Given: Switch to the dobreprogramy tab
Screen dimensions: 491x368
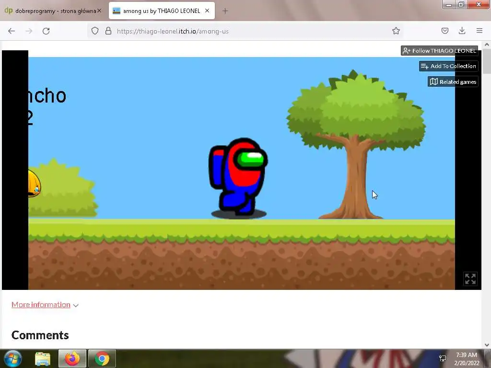Looking at the screenshot, I should click(x=53, y=11).
